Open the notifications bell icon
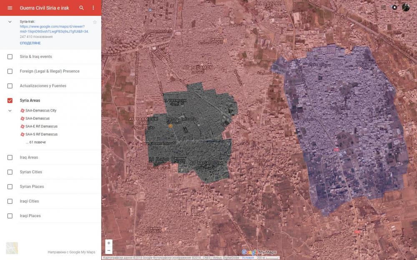 tap(394, 7)
